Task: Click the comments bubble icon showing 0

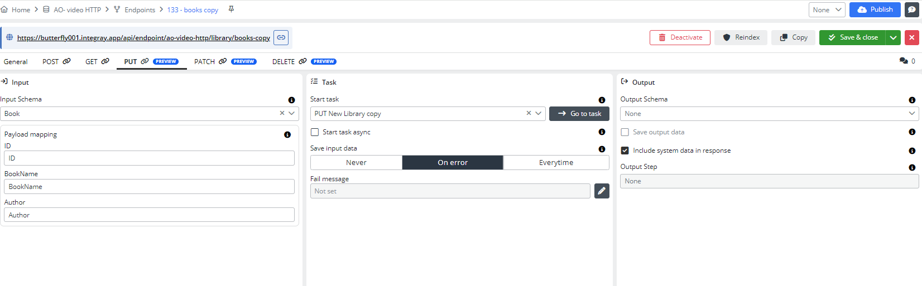Action: tap(904, 61)
